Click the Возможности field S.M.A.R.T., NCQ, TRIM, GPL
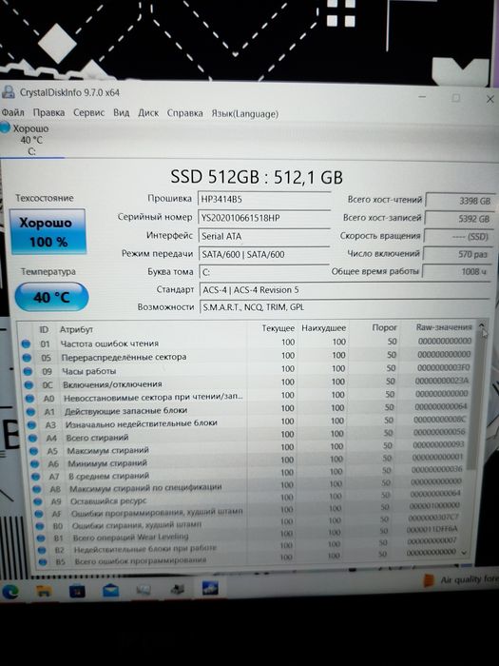This screenshot has height=666, width=499. click(344, 306)
